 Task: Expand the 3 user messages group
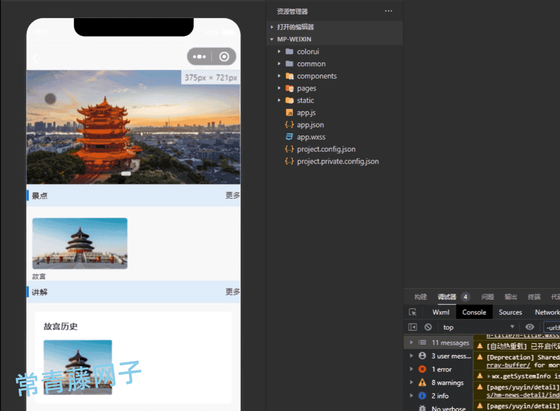411,355
